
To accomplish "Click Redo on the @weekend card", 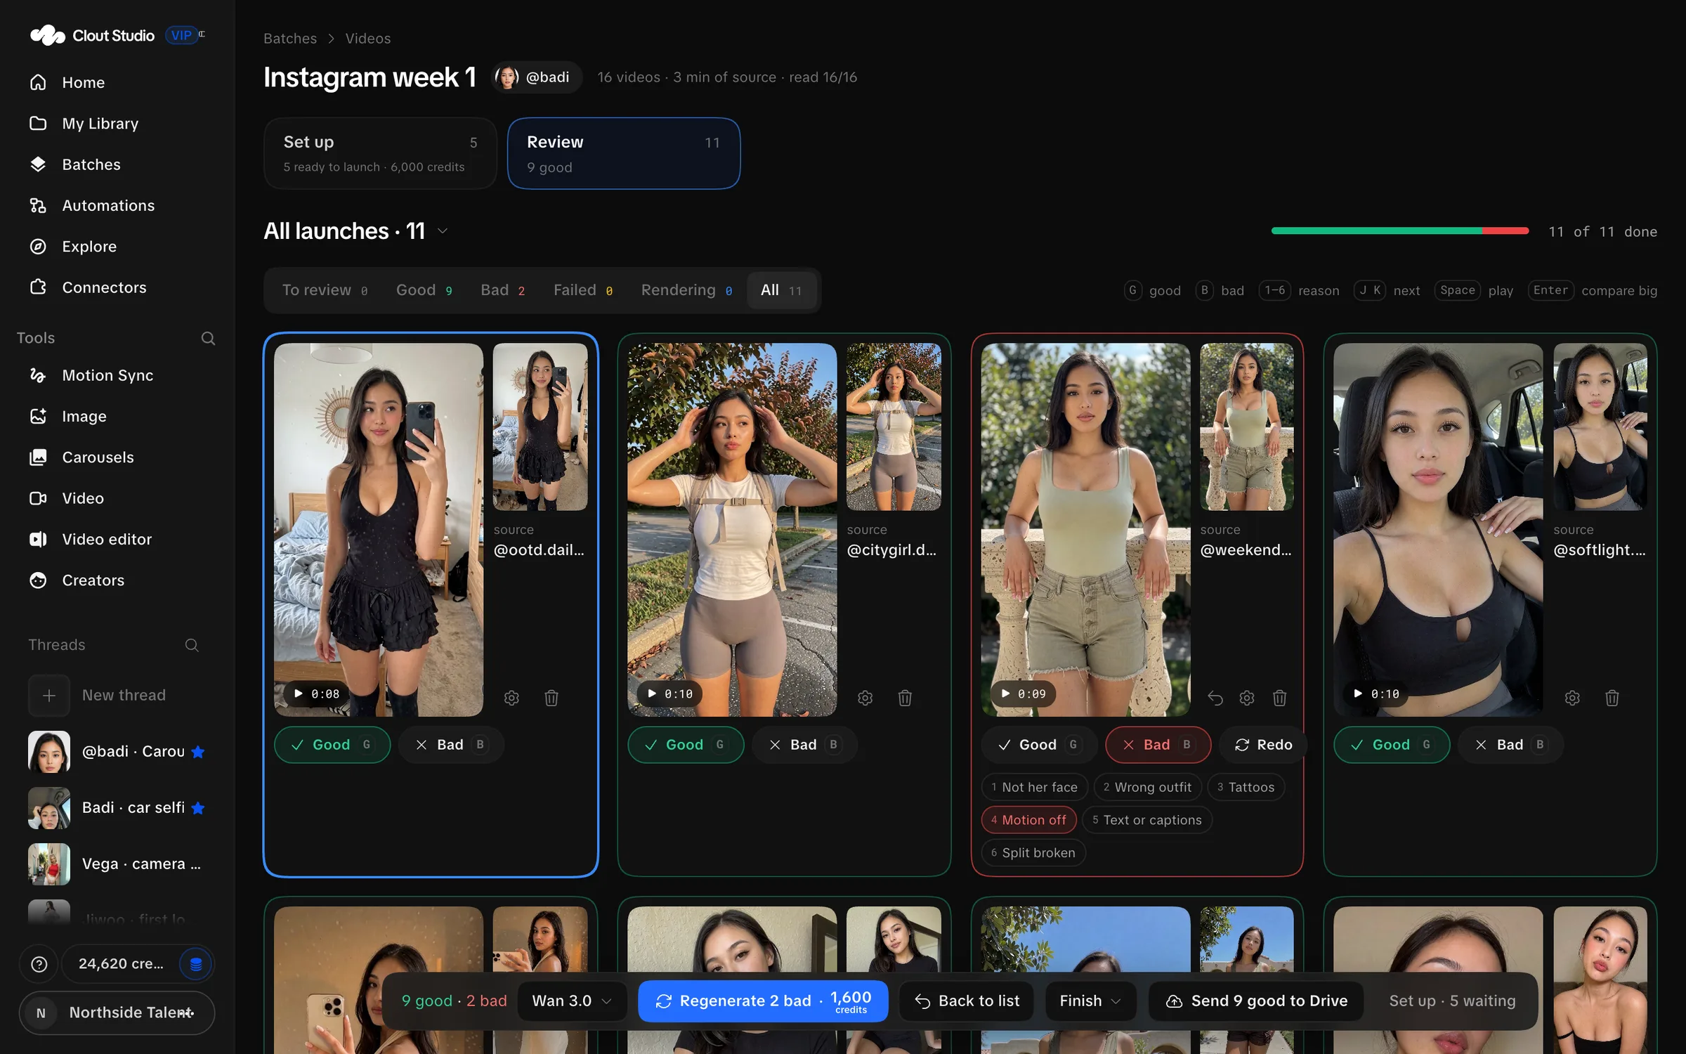I will [1263, 744].
